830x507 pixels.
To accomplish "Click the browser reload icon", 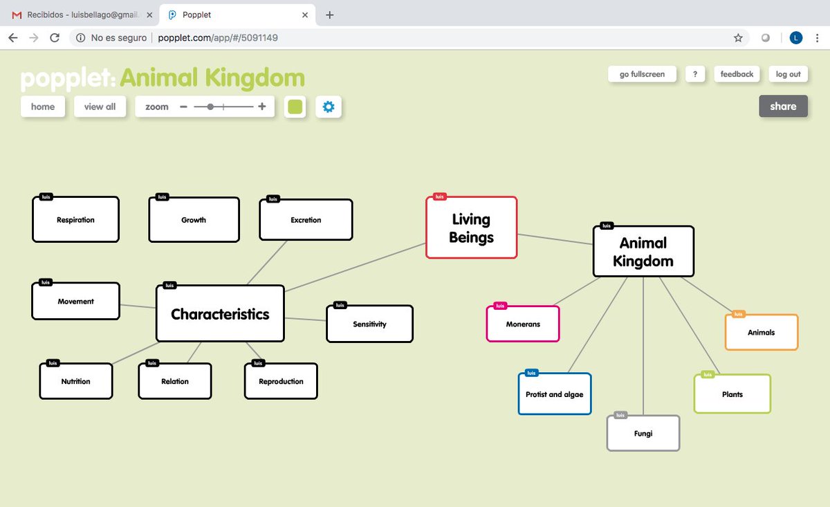I will click(x=55, y=37).
